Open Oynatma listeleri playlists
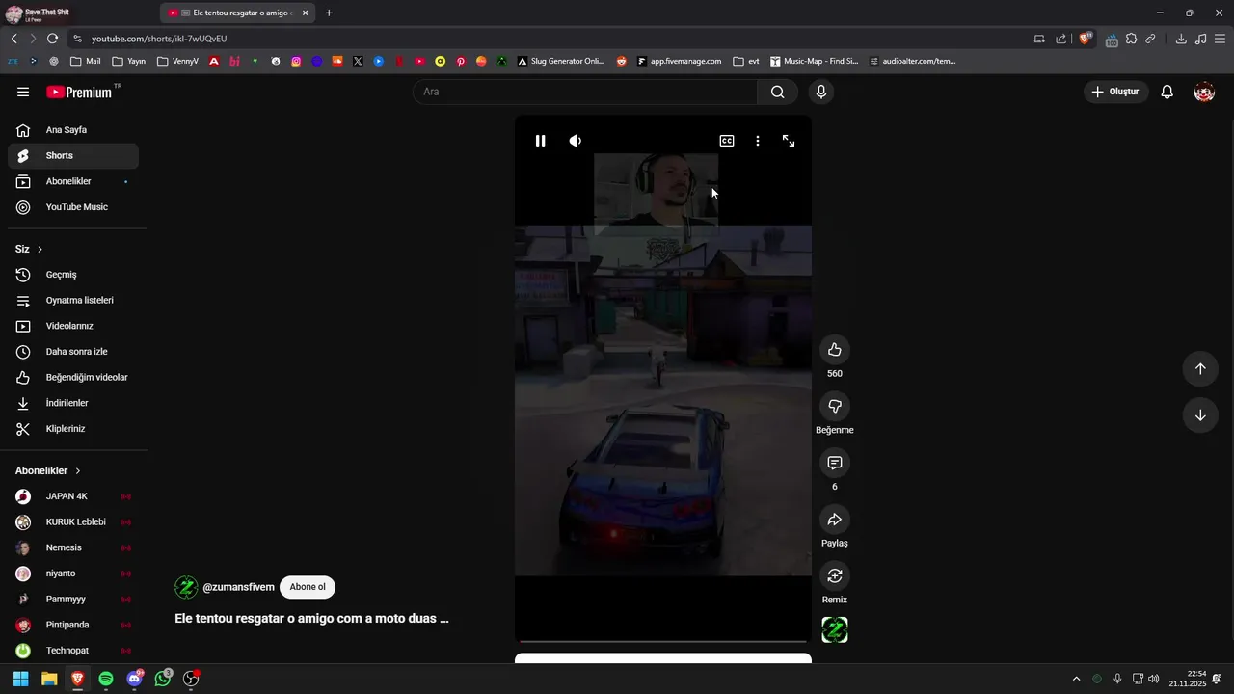 pos(73,300)
